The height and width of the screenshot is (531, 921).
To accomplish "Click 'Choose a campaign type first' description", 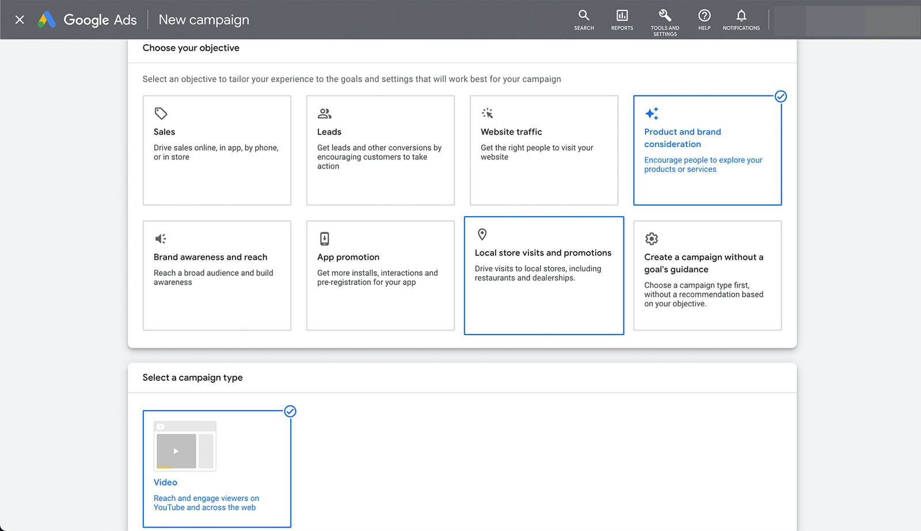I will point(703,294).
